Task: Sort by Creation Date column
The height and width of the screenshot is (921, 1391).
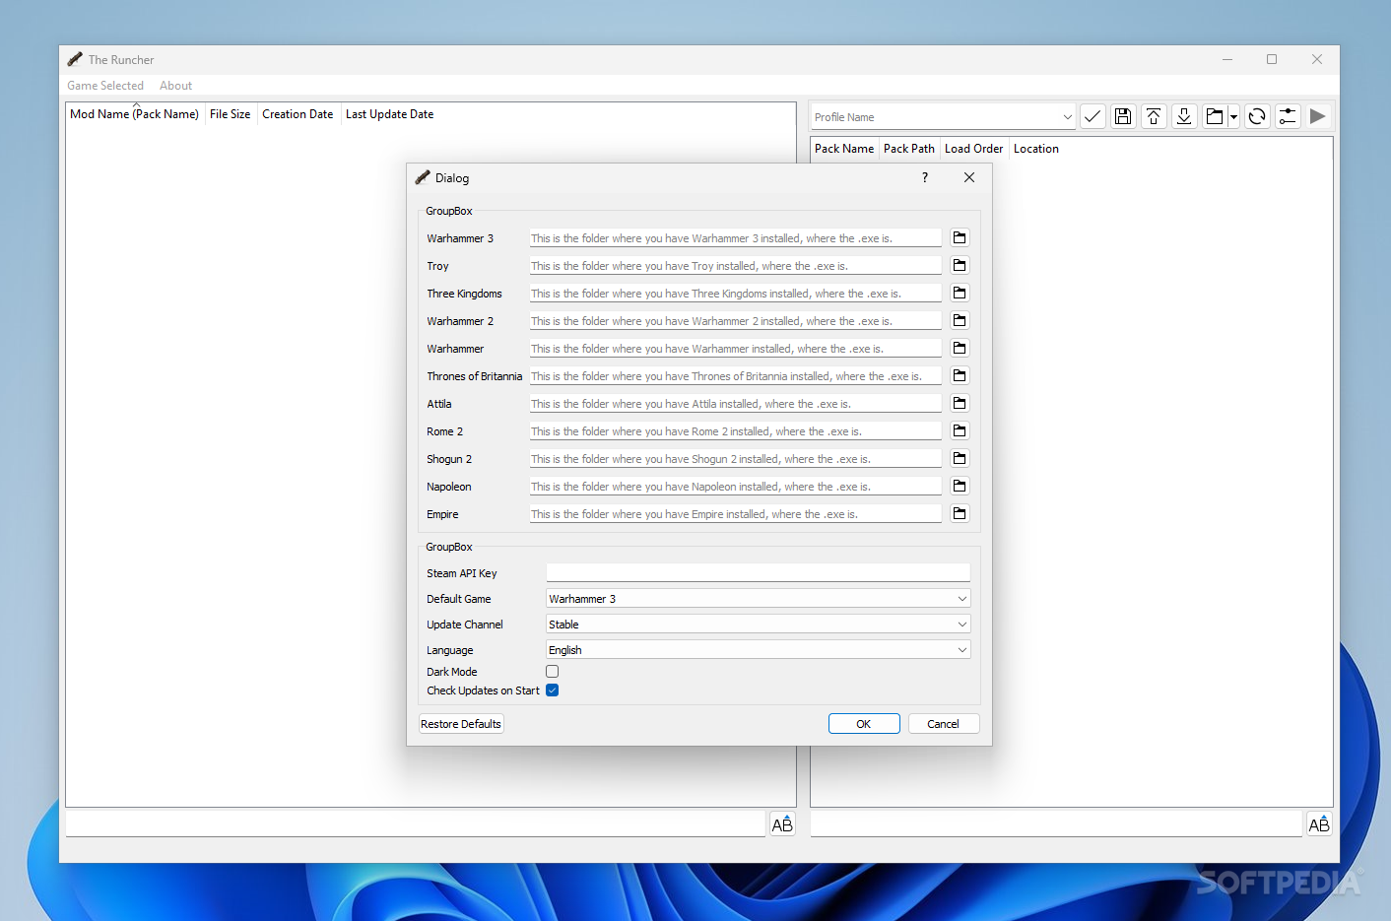Action: (298, 114)
